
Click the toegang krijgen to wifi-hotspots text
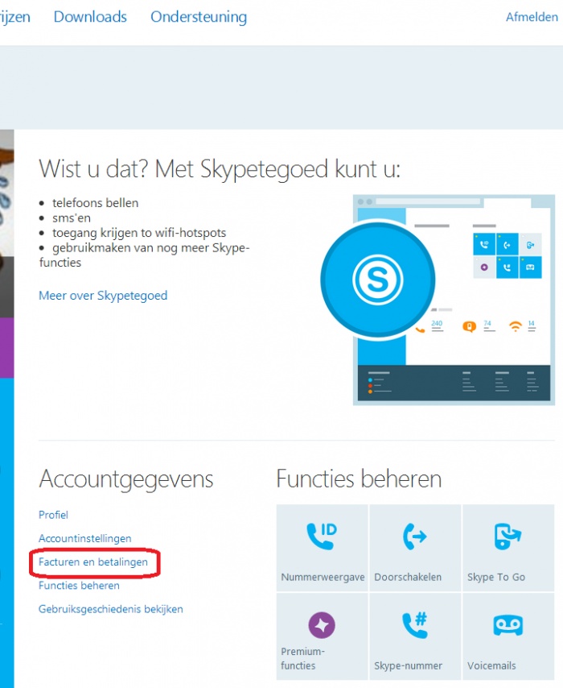pos(139,233)
